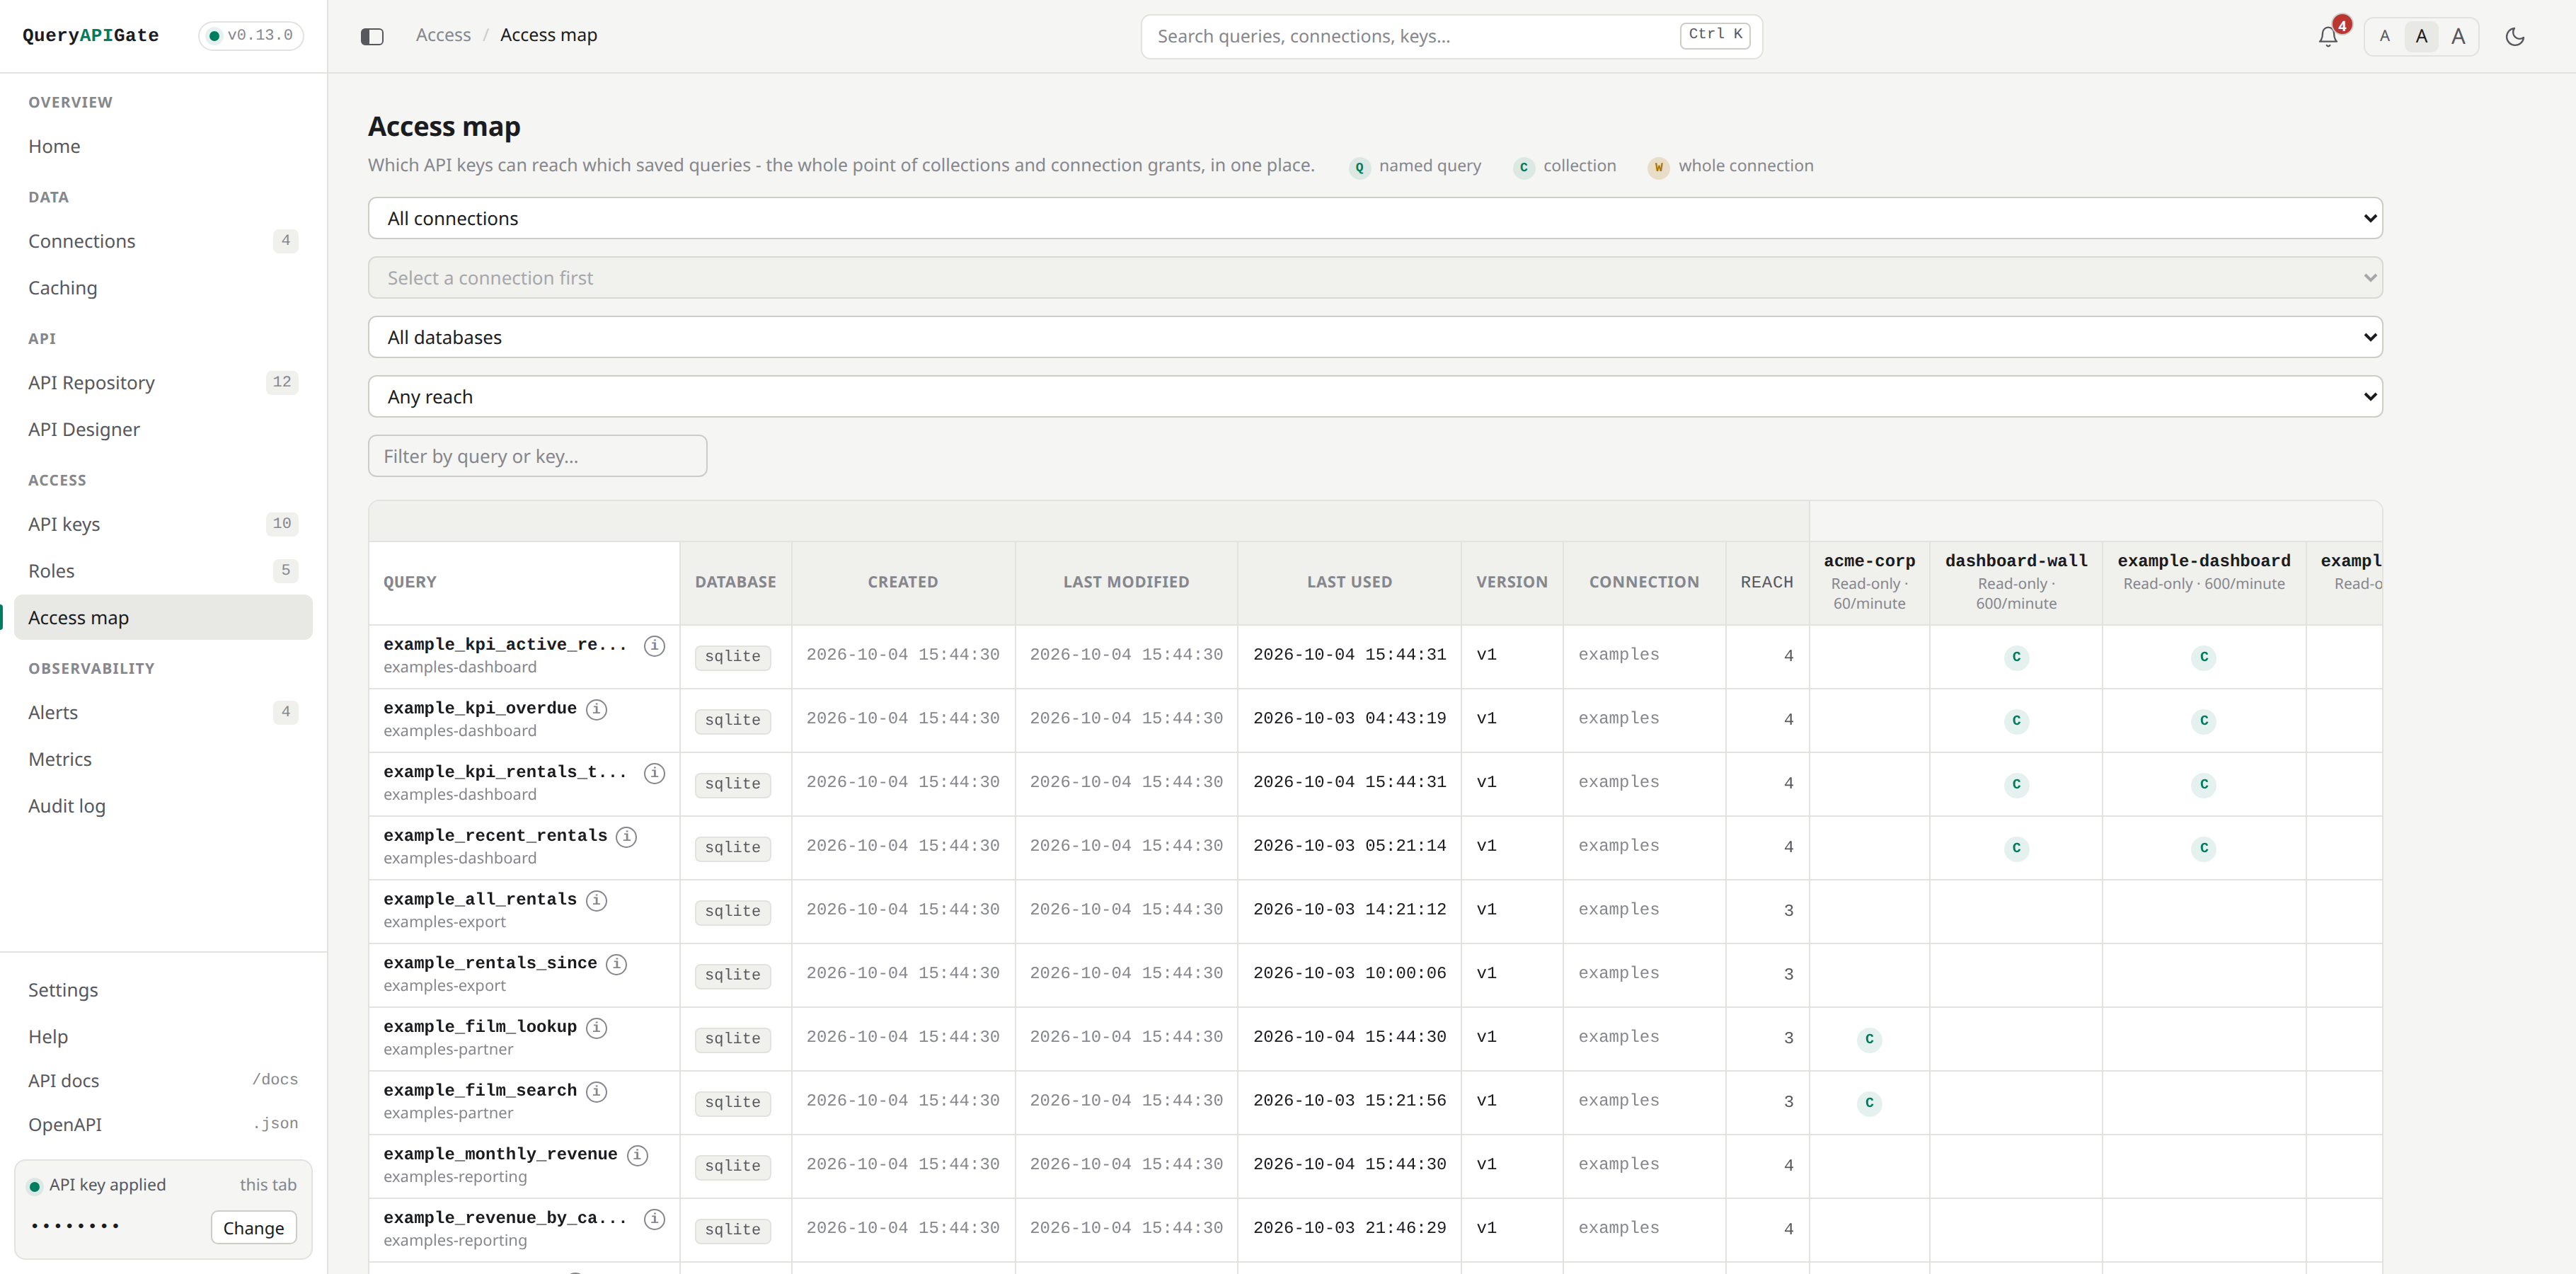Open the Select a connection first dropdown

(x=1375, y=278)
